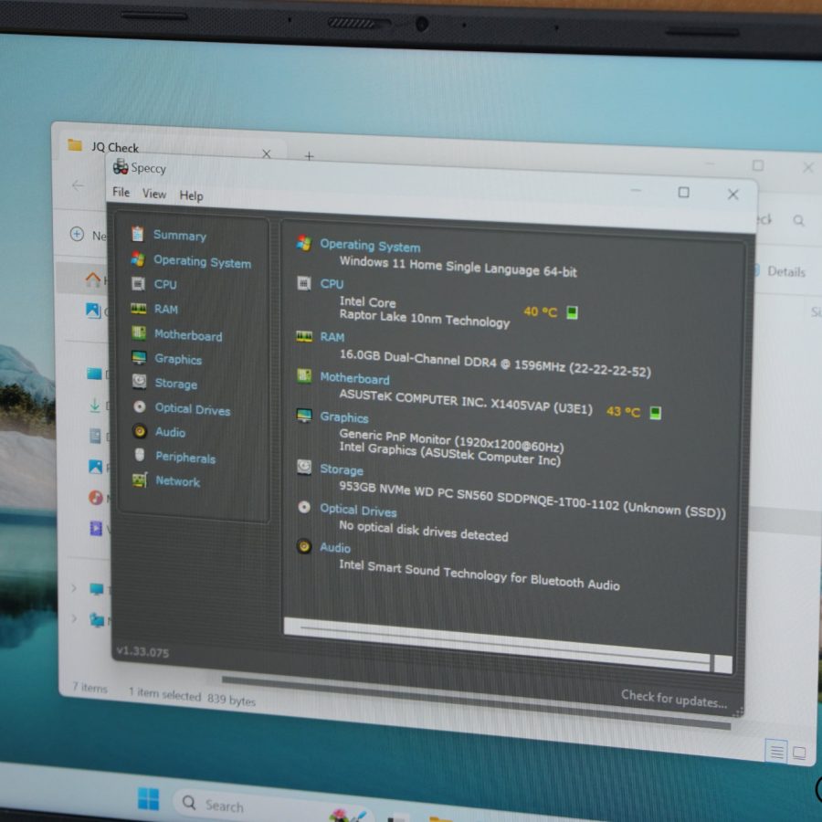This screenshot has height=822, width=822.
Task: Select Optical Drives in the Speccy sidebar
Action: [x=193, y=409]
